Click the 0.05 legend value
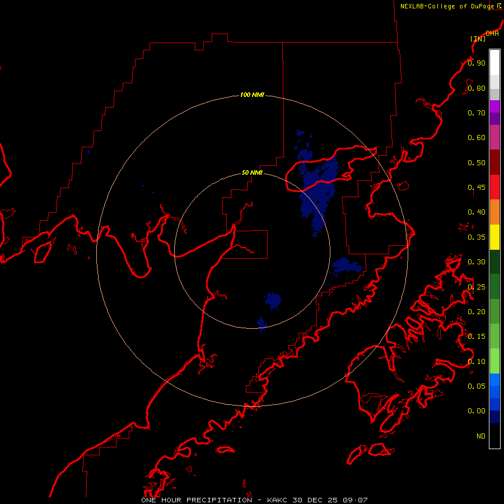The width and height of the screenshot is (504, 504). 477,386
